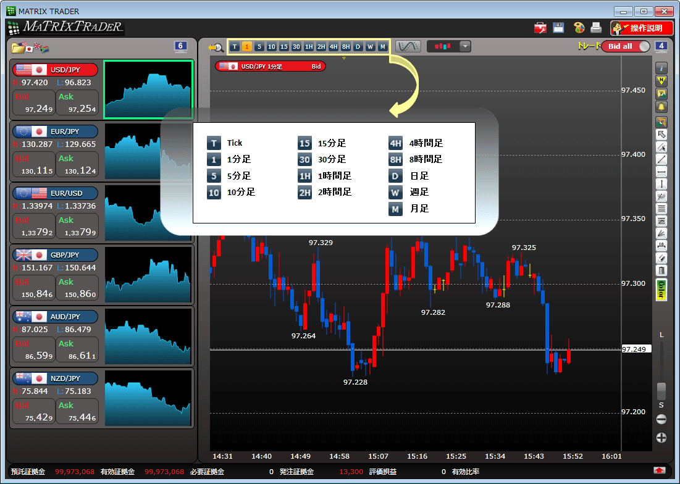Click the monitor icon labeled 6
The image size is (680, 484).
pos(180,46)
